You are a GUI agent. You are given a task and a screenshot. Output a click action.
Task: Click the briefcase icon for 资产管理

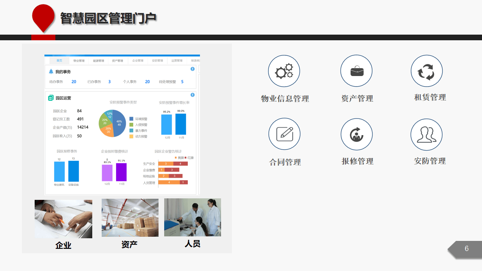tap(356, 71)
